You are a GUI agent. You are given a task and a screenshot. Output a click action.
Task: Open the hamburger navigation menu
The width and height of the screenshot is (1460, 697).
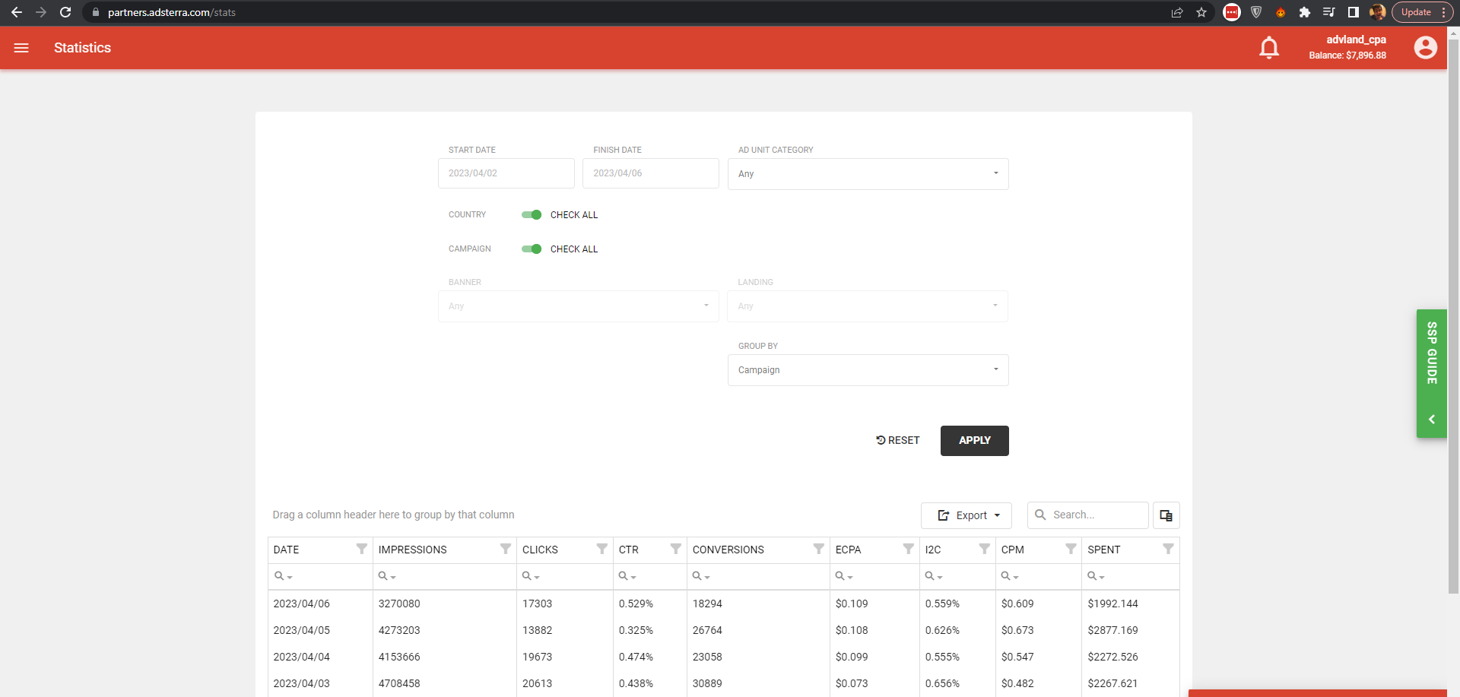pyautogui.click(x=21, y=48)
